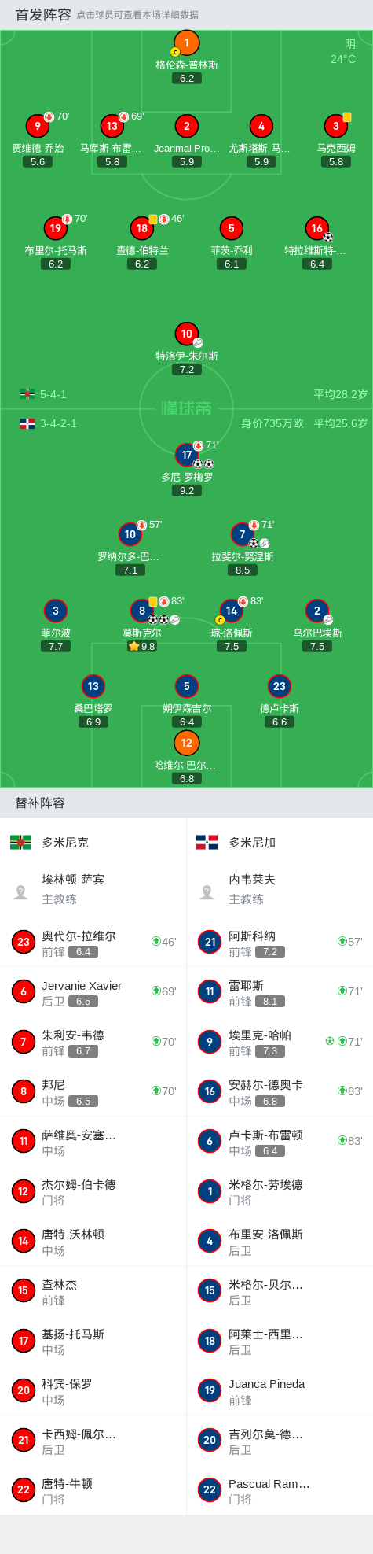Click the 5-4-1 formation label
Screen dimensions: 373x1554
point(53,394)
